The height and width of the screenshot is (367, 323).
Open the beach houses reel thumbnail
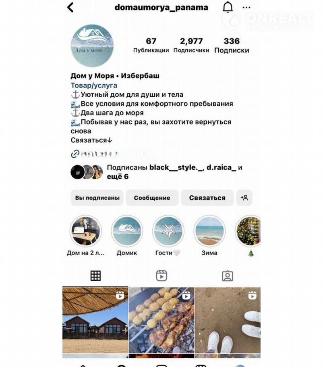(x=95, y=320)
